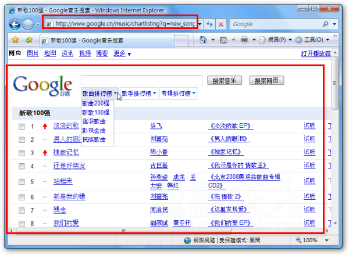Select 新歌100强 from the dropdown menu
Image resolution: width=349 pixels, height=255 pixels.
pyautogui.click(x=96, y=113)
